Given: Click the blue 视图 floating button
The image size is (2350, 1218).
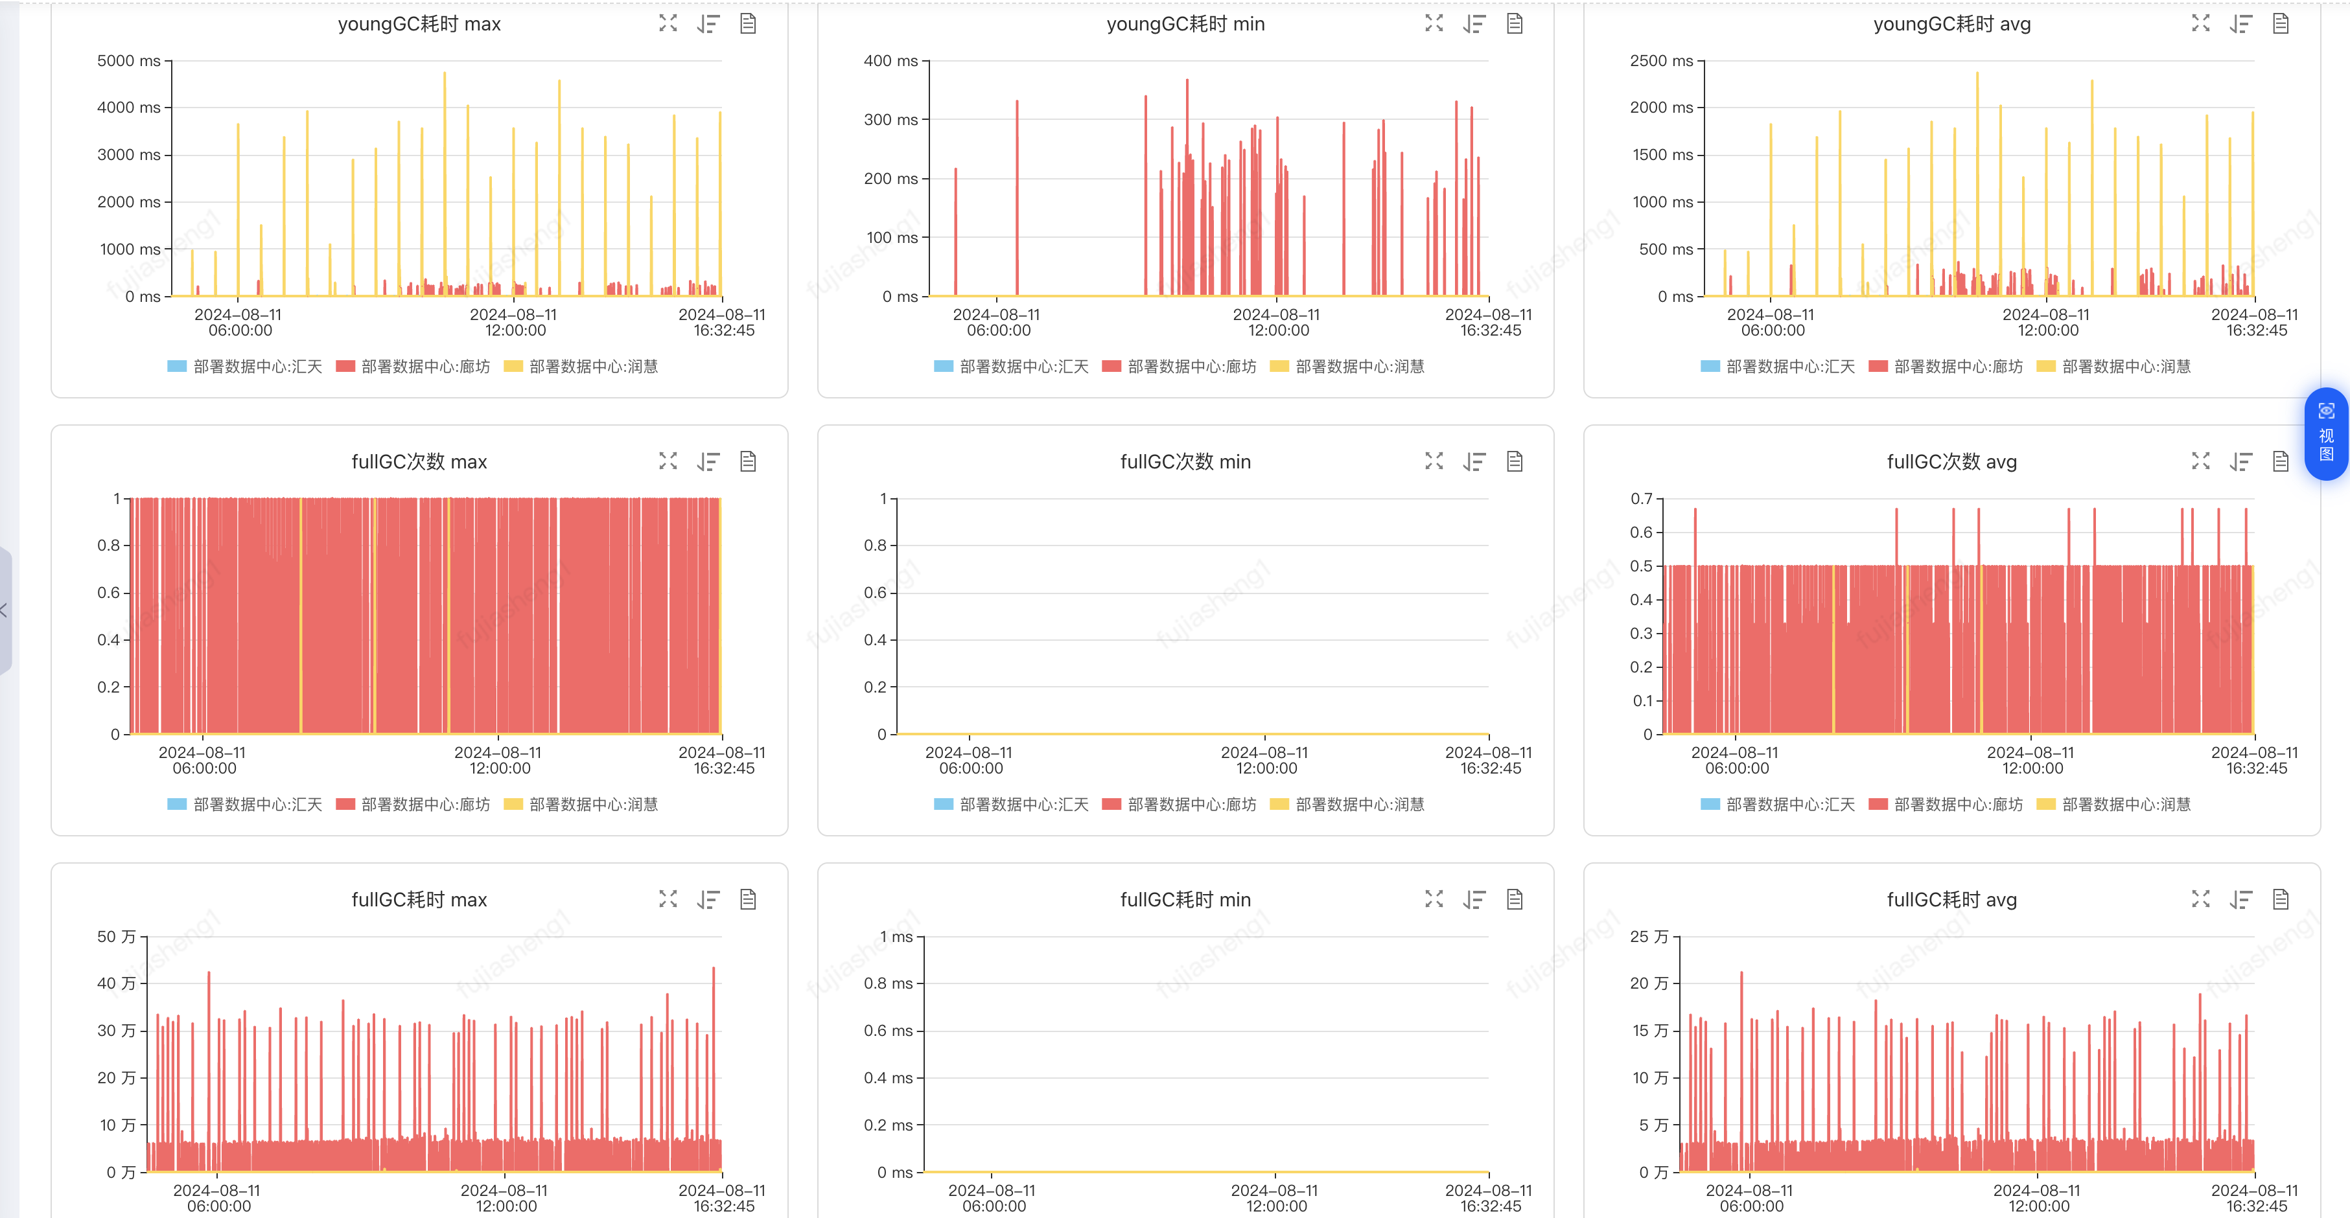Looking at the screenshot, I should coord(2325,433).
